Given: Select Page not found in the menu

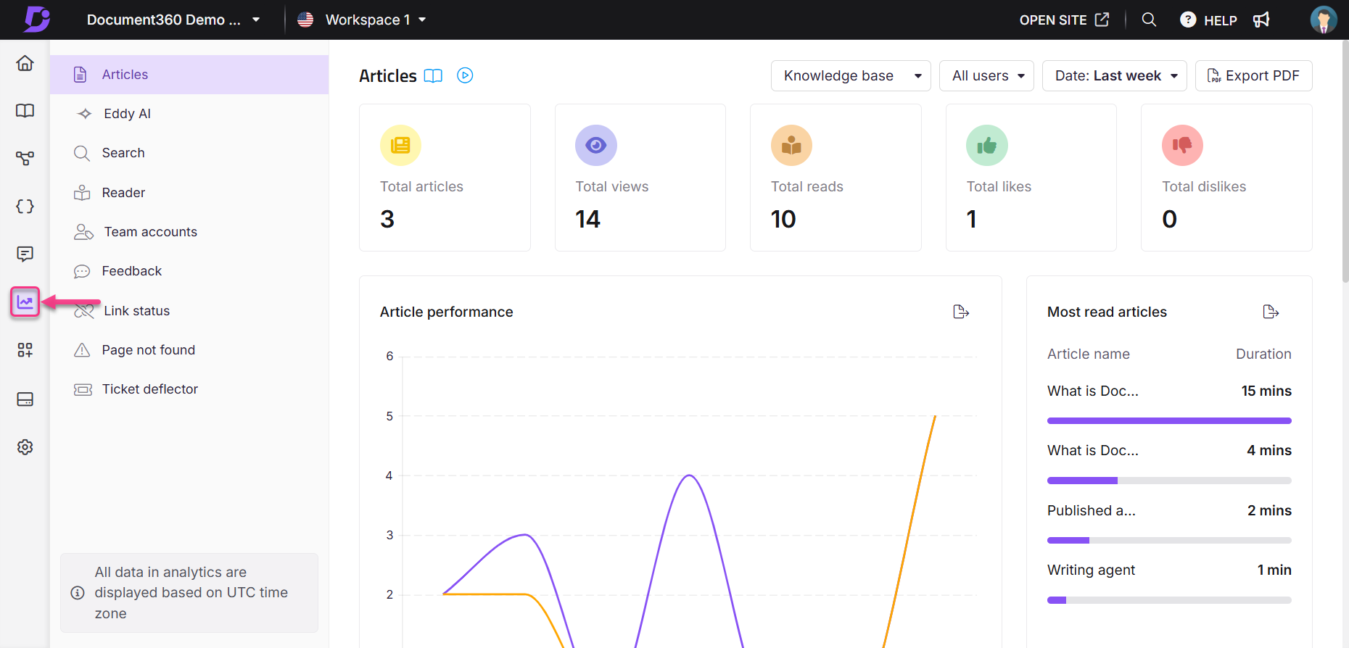Looking at the screenshot, I should click(x=189, y=350).
